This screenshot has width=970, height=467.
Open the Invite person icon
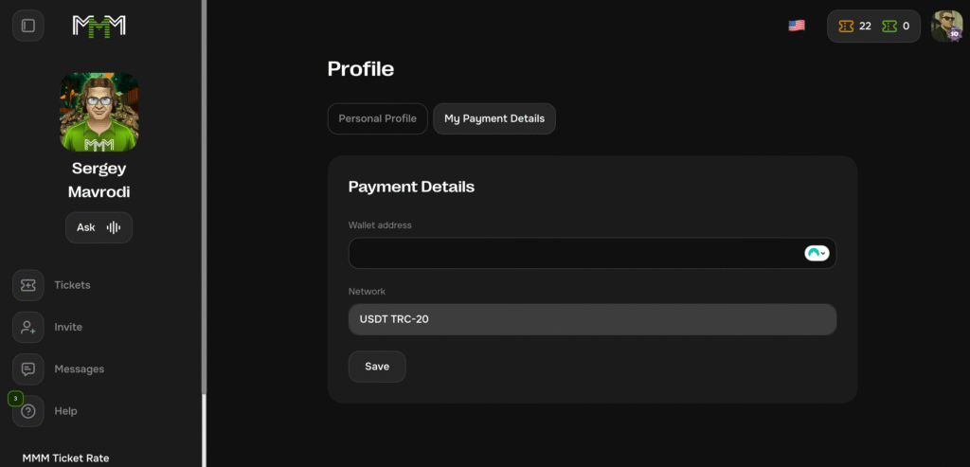click(x=28, y=327)
